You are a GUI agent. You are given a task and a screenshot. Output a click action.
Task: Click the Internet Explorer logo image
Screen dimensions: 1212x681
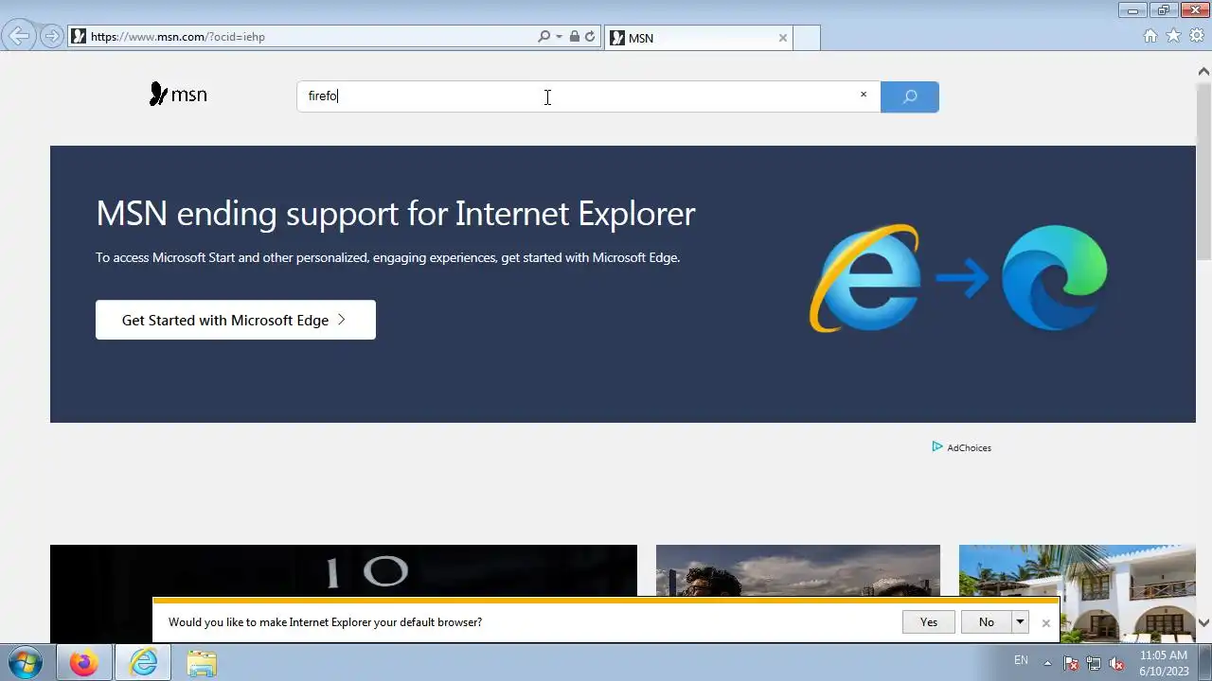[x=864, y=278]
